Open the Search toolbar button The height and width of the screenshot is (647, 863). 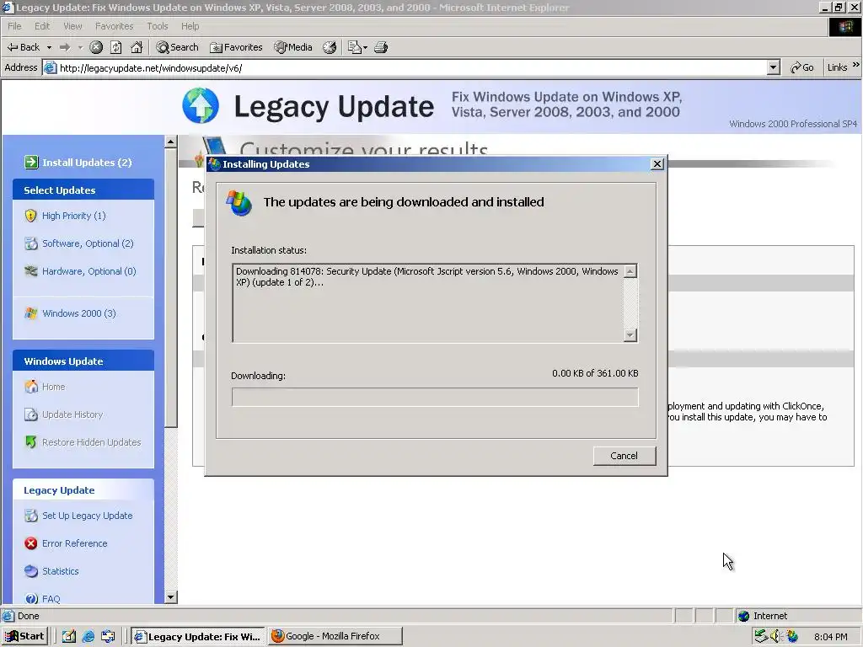[177, 47]
